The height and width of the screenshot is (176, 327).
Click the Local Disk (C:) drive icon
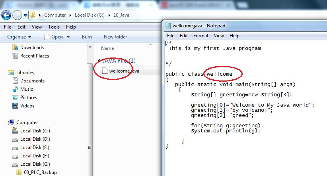pyautogui.click(x=15, y=130)
